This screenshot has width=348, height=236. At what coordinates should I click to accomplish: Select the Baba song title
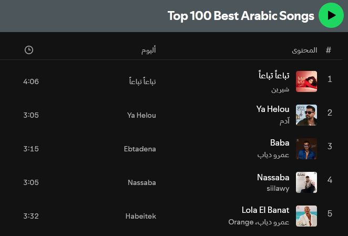(280, 142)
